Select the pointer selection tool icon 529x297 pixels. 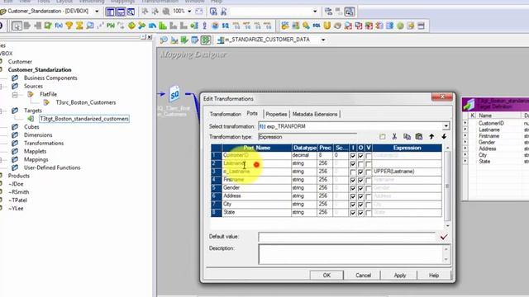point(17,26)
